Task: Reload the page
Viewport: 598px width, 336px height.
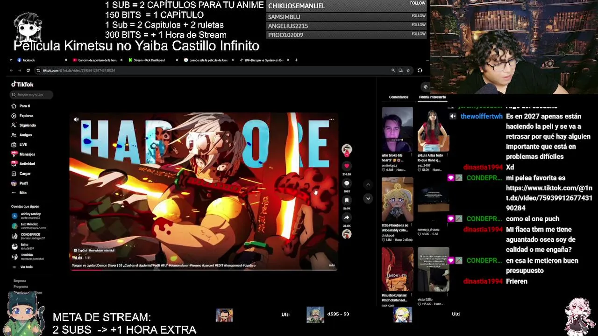Action: click(28, 70)
